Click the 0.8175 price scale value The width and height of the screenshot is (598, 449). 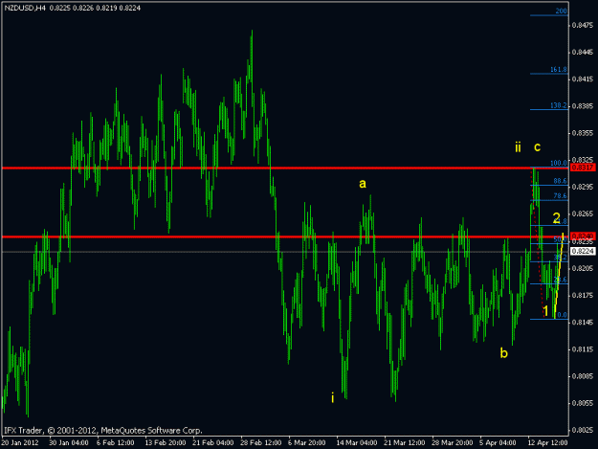pyautogui.click(x=583, y=295)
